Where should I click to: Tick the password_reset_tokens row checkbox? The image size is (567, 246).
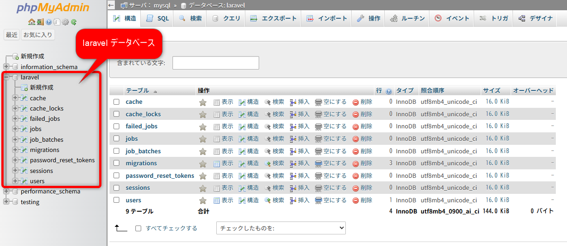coord(117,176)
